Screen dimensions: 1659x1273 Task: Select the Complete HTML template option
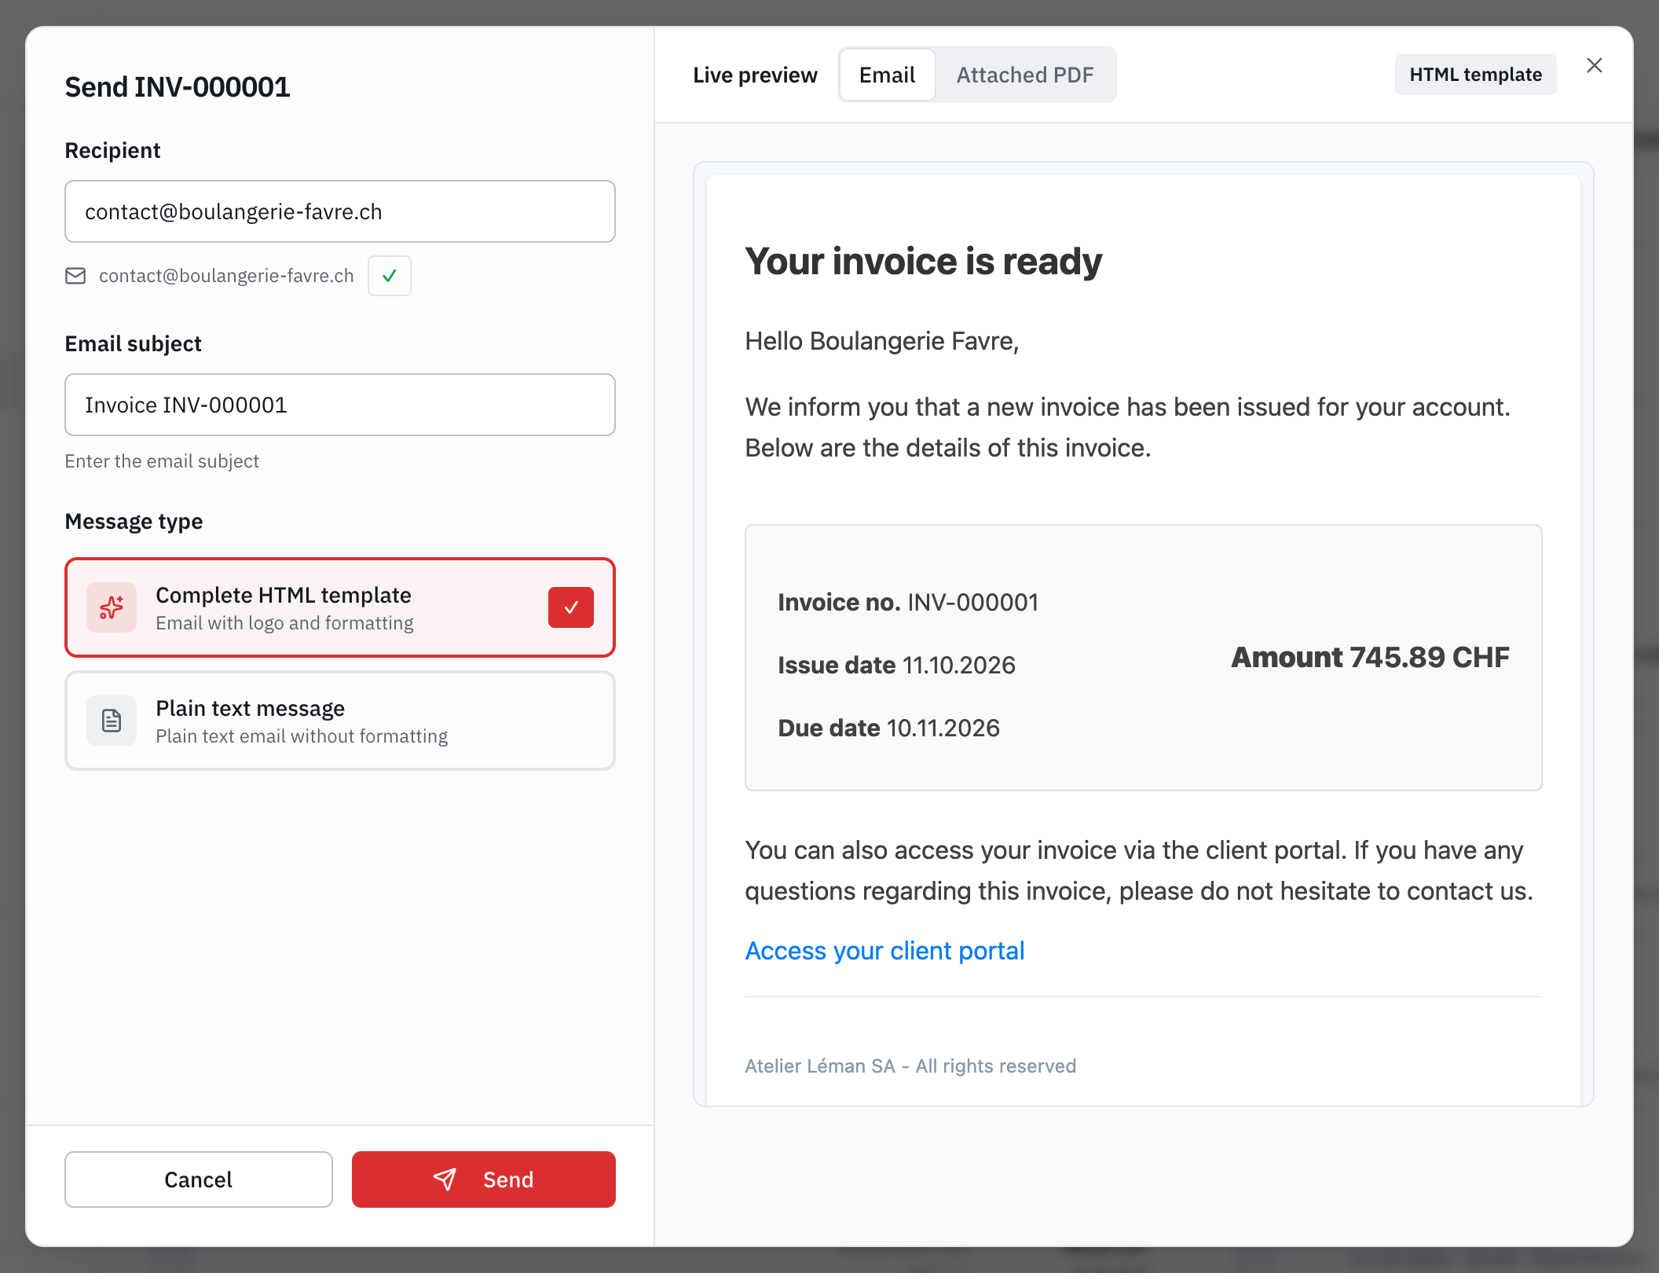[x=340, y=607]
